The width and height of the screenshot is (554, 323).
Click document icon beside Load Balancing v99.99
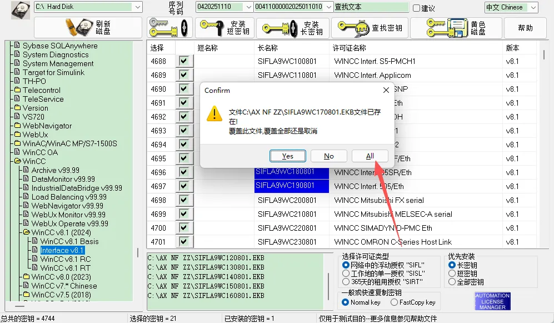26,196
